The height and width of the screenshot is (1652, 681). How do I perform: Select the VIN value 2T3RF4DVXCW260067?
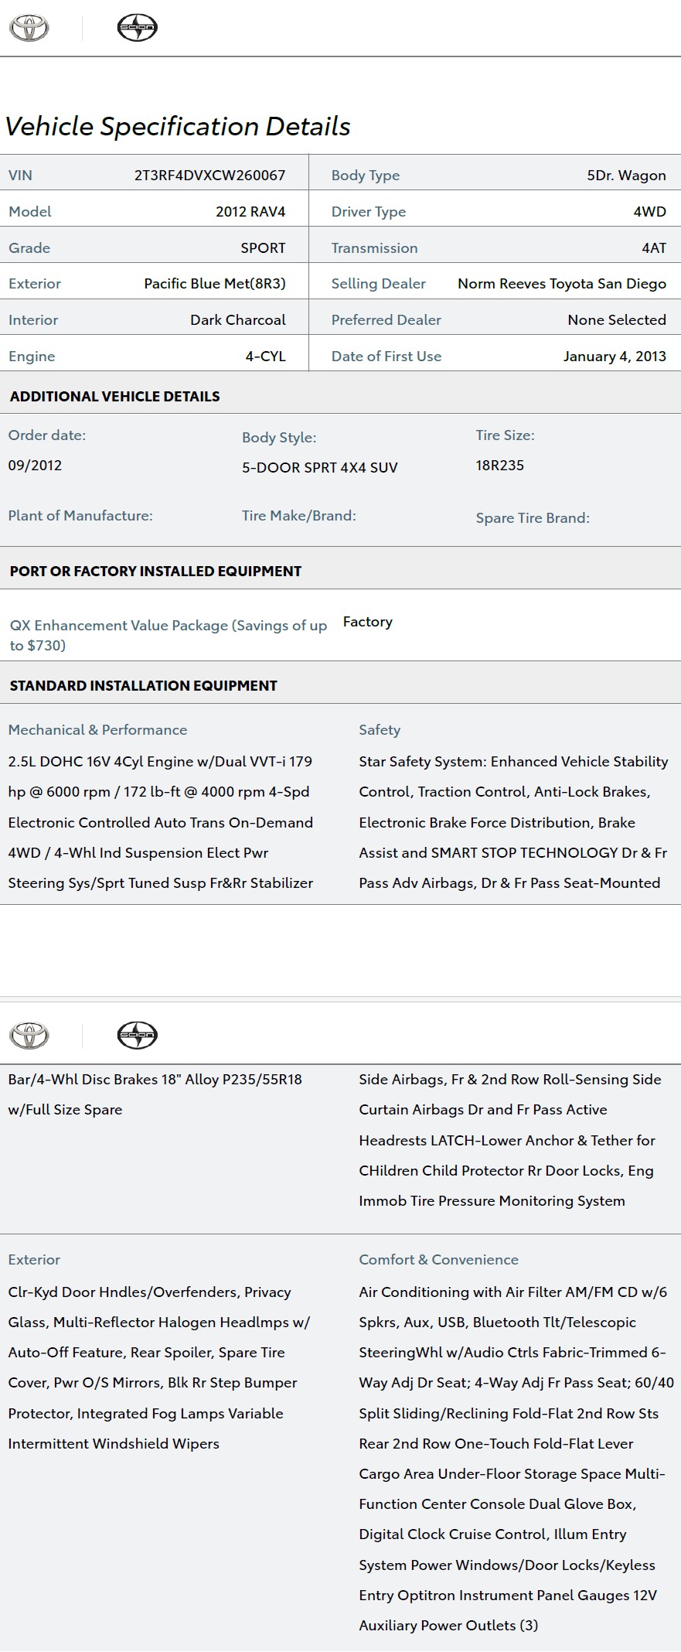point(210,176)
